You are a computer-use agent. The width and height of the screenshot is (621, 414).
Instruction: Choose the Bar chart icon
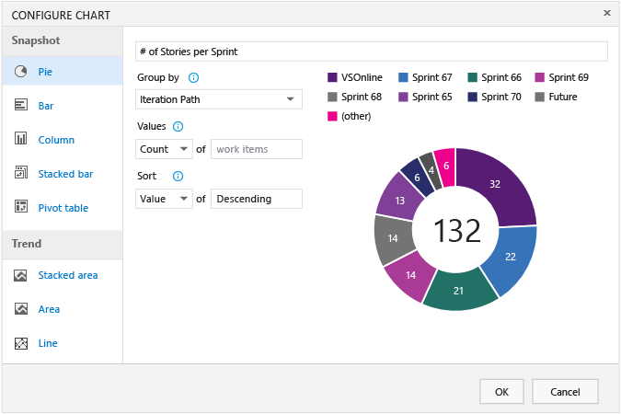point(20,105)
